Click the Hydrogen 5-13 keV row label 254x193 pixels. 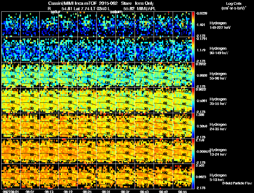[x=218, y=177]
